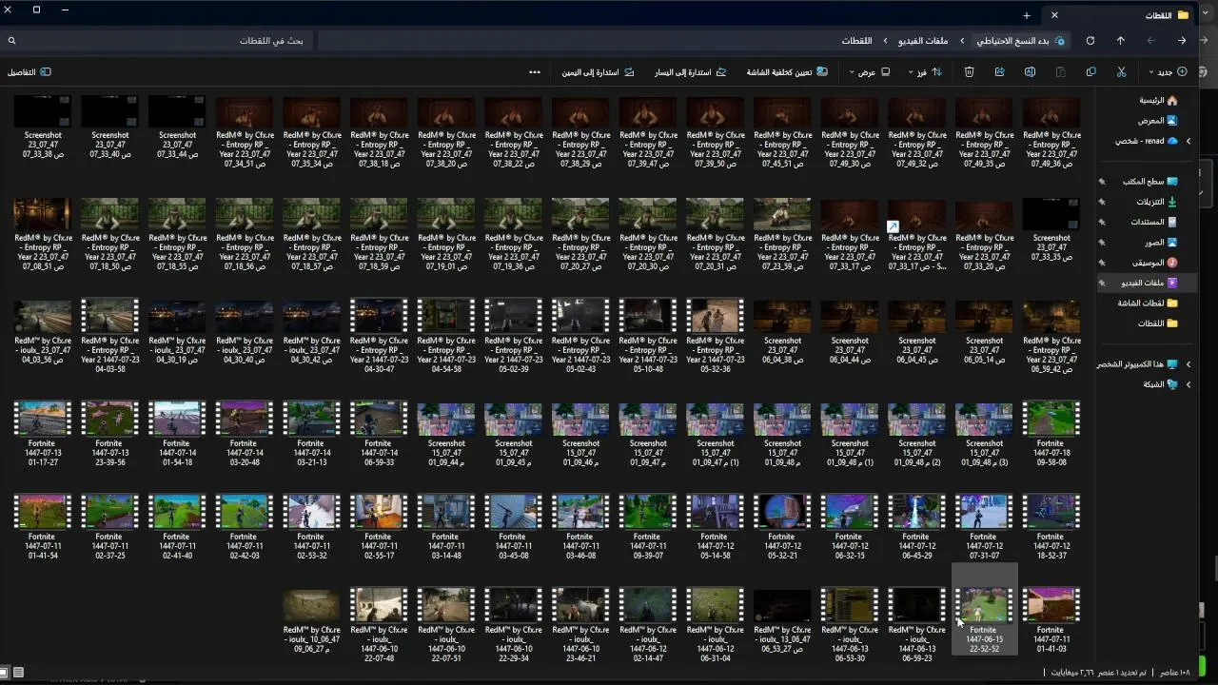1218x685 pixels.
Task: Switch to details list view icon in status bar
Action: coord(18,673)
